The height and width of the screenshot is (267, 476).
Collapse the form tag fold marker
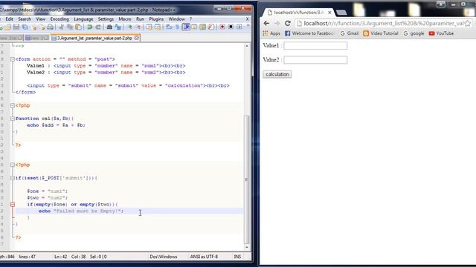pos(13,59)
